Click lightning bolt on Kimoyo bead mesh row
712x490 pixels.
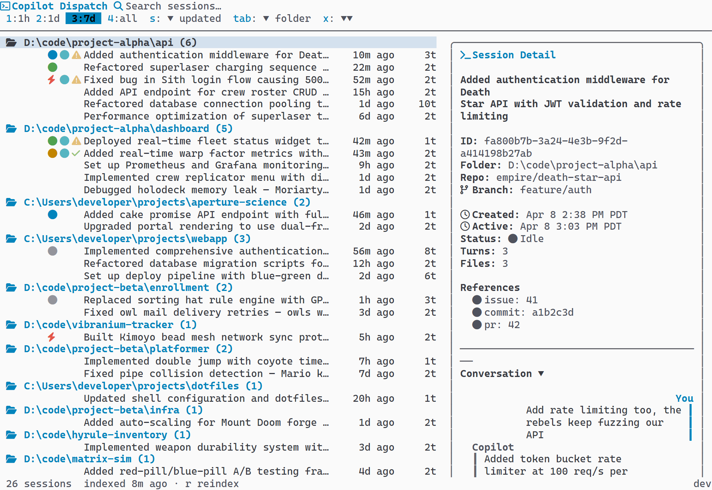pyautogui.click(x=52, y=337)
